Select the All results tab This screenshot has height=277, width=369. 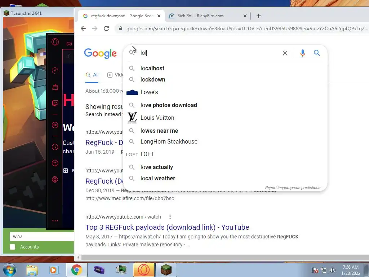[92, 75]
